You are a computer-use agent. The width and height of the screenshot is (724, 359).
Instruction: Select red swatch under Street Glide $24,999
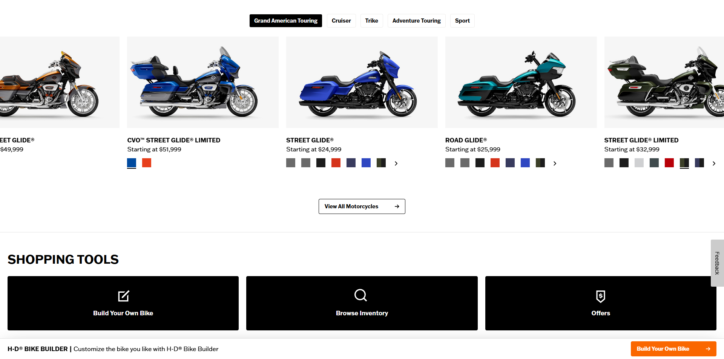pyautogui.click(x=336, y=163)
